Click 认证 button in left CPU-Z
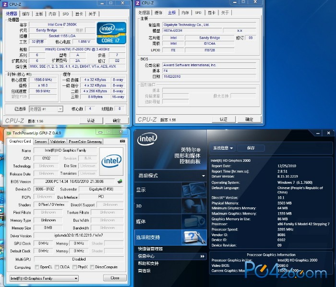Screen dimensions: 336x287 (x=91, y=120)
